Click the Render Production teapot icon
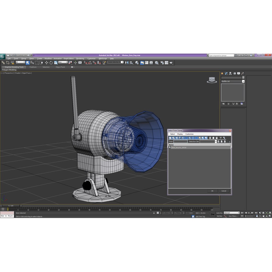The height and width of the screenshot is (272, 272). [x=171, y=63]
